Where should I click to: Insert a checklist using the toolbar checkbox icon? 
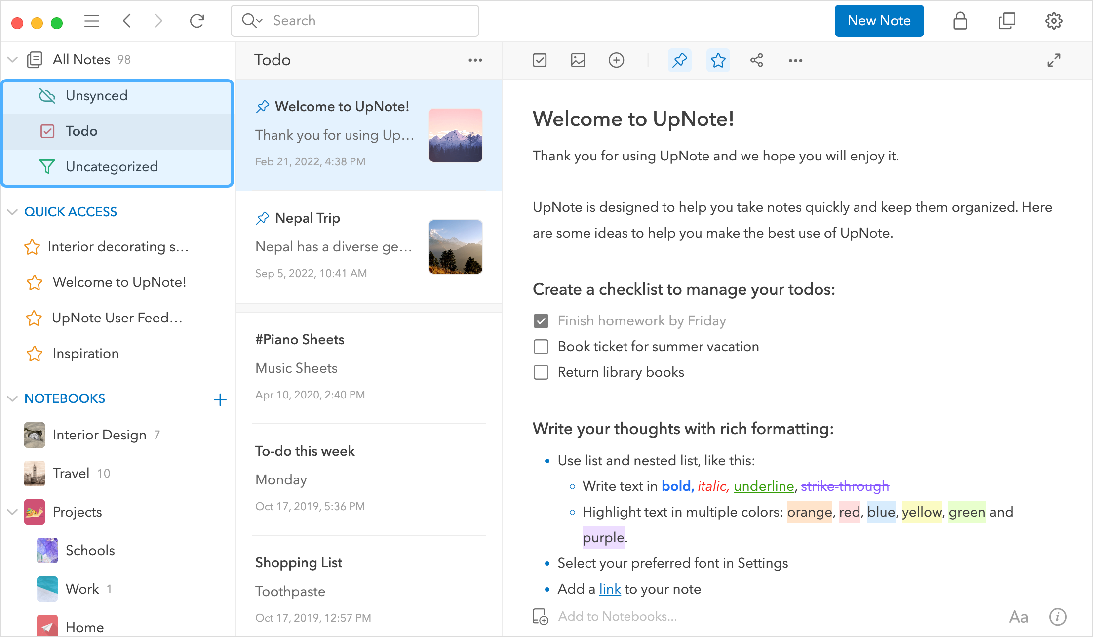[540, 60]
